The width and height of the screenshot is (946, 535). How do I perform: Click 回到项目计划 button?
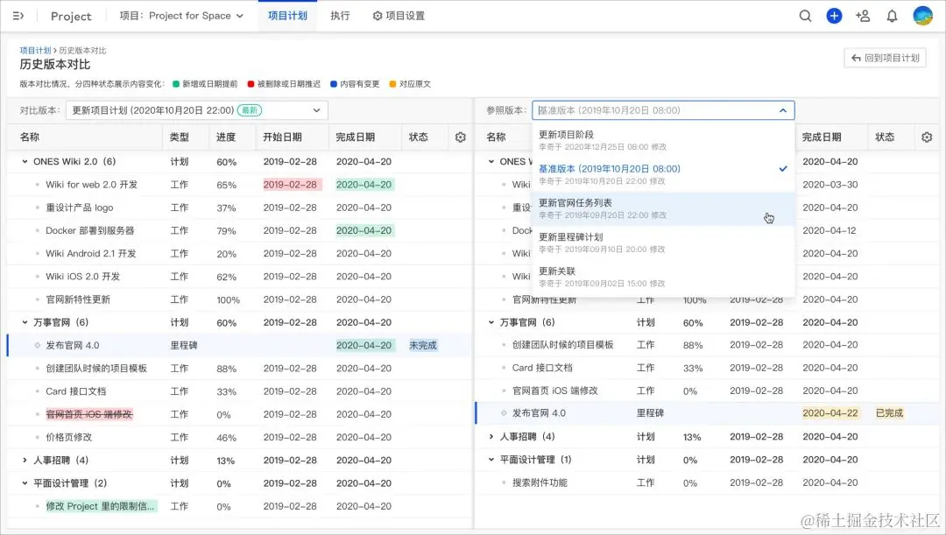[x=885, y=58]
